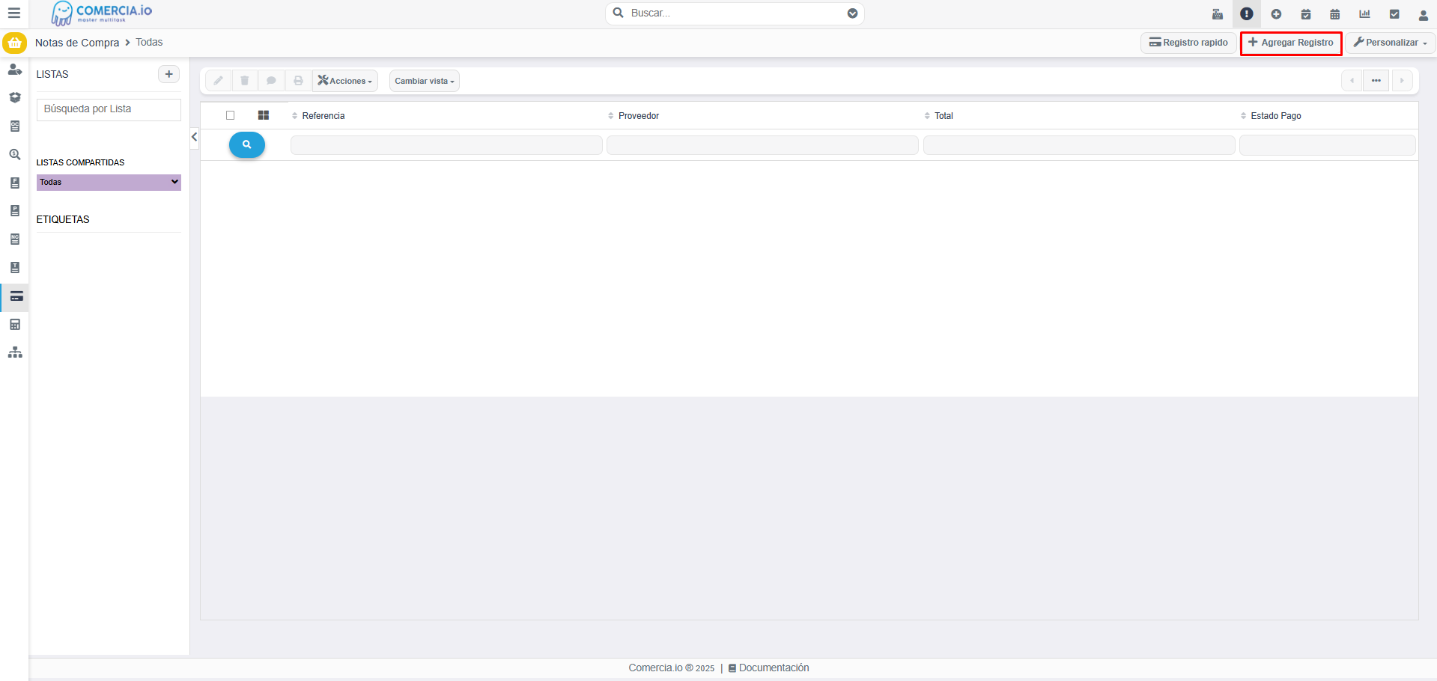This screenshot has height=681, width=1437.
Task: Add a new list with plus button
Action: [x=169, y=74]
